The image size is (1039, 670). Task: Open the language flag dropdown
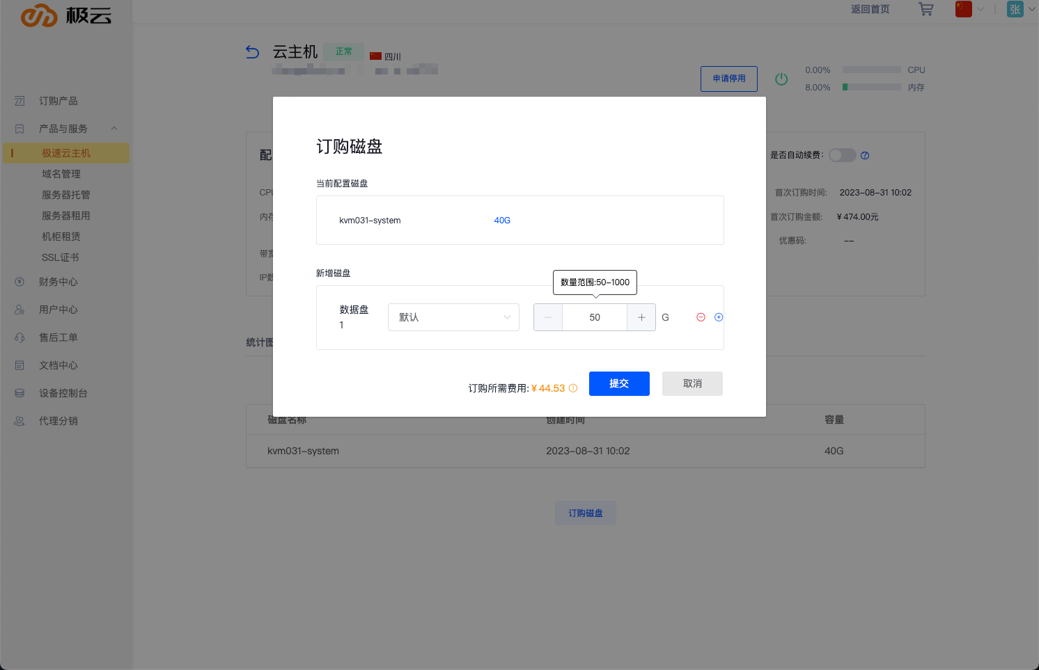coord(969,9)
